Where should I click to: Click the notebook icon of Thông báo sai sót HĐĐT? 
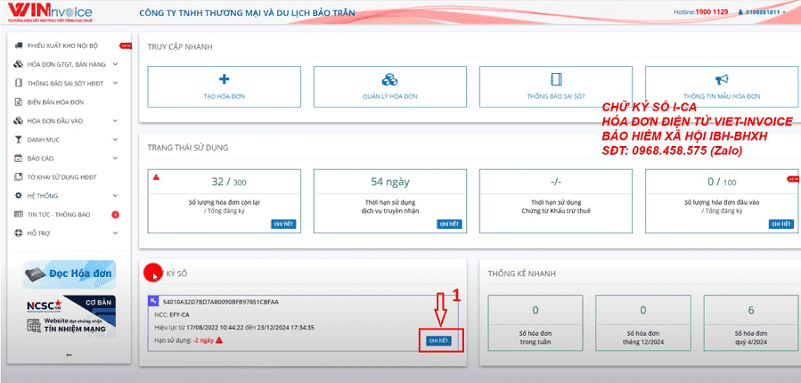pyautogui.click(x=19, y=83)
